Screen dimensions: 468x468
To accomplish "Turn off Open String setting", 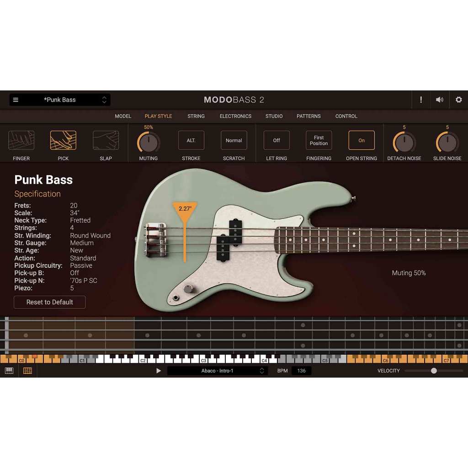I will 361,140.
